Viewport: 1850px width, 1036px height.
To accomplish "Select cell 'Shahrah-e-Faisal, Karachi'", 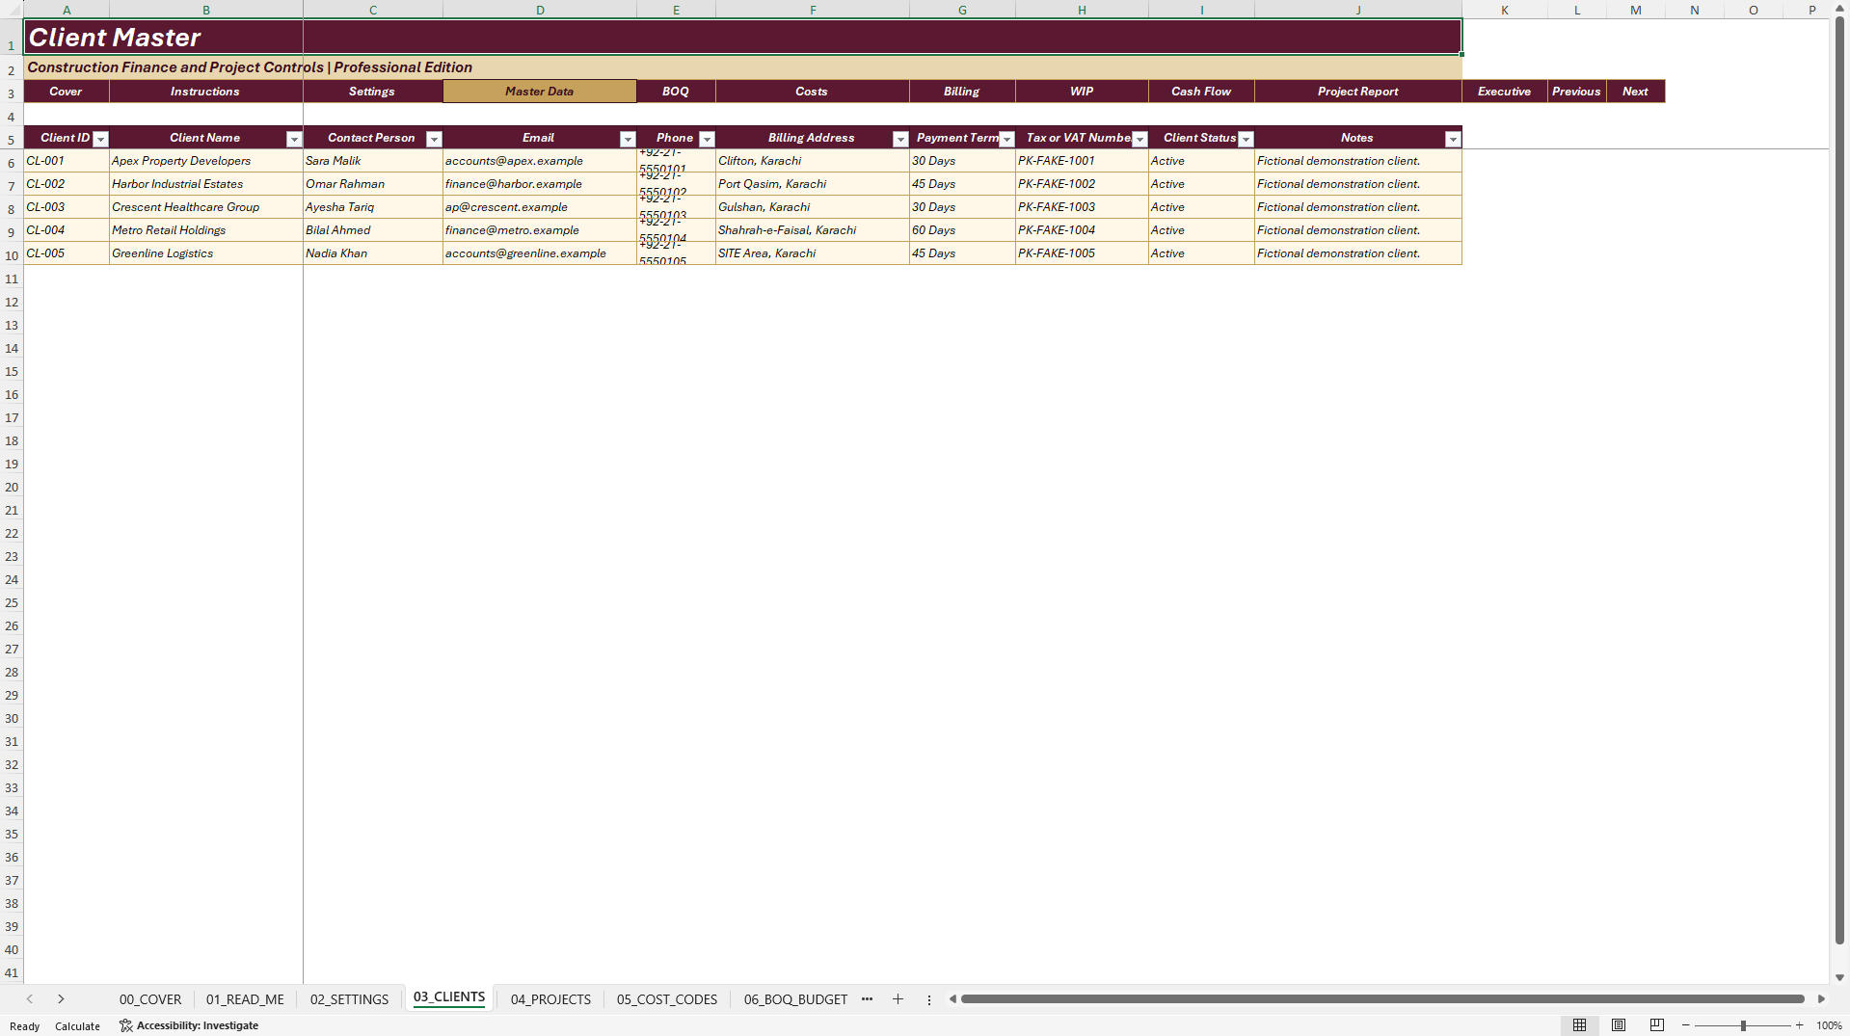I will click(x=813, y=230).
